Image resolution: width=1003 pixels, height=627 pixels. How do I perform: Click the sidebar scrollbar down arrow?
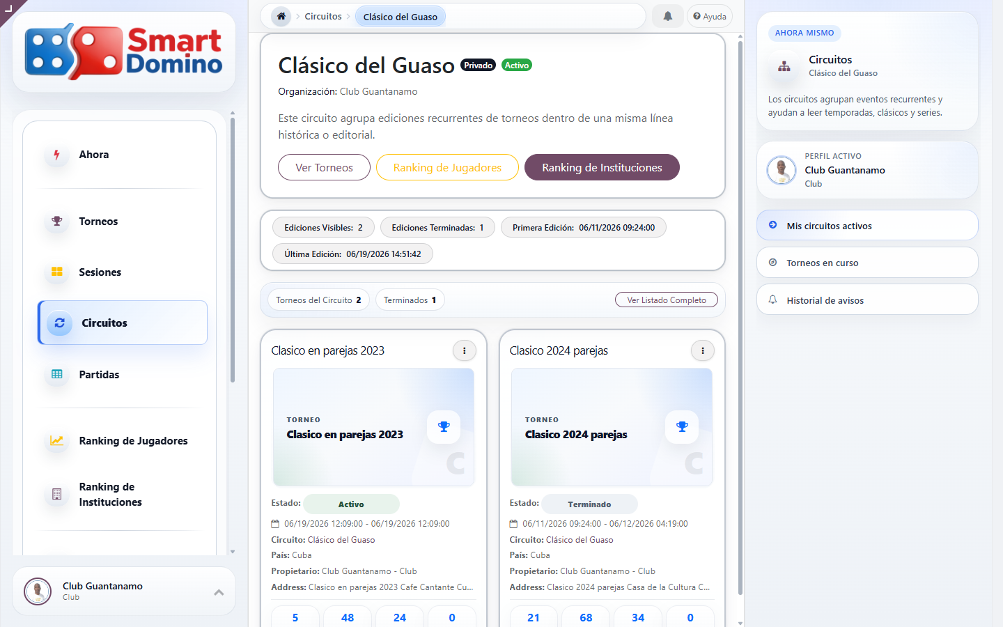click(233, 552)
